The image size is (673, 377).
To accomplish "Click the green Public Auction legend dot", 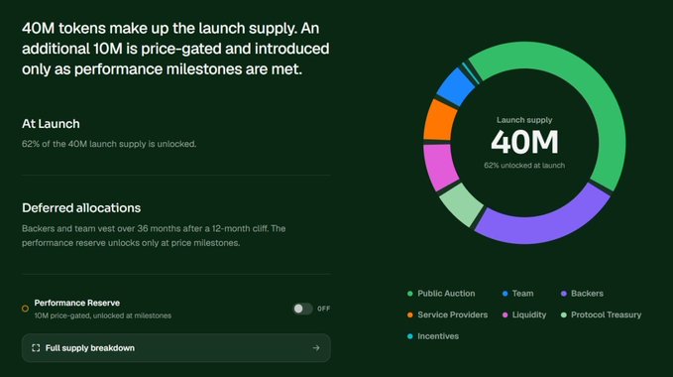I will 410,294.
